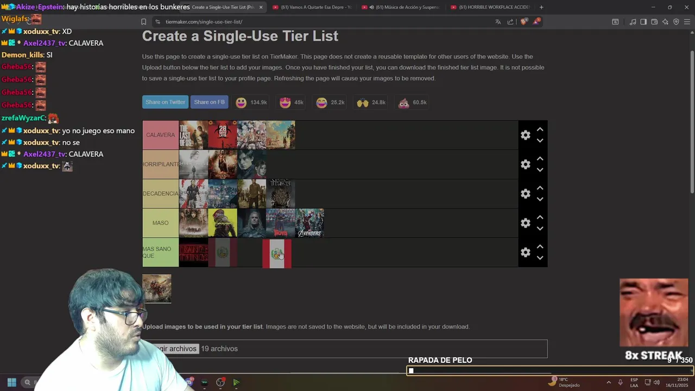Click the file chooser showing 19 archivos
Viewport: 695px width, 391px height.
coord(345,349)
